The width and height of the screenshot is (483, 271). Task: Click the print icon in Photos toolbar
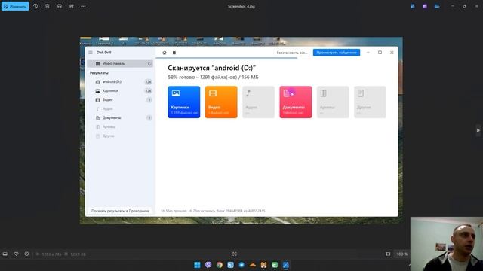[x=60, y=6]
